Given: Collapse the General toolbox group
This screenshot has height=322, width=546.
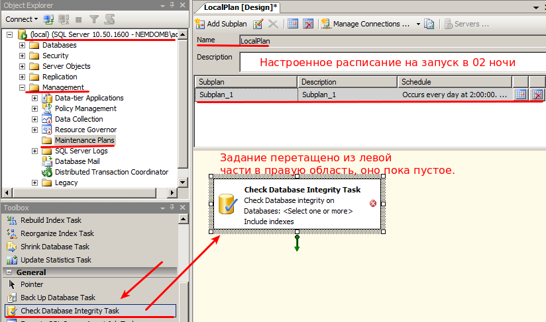Looking at the screenshot, I should [9, 272].
